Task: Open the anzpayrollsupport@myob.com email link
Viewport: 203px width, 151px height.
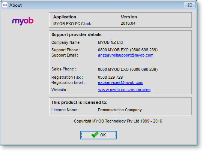Action: [x=125, y=55]
